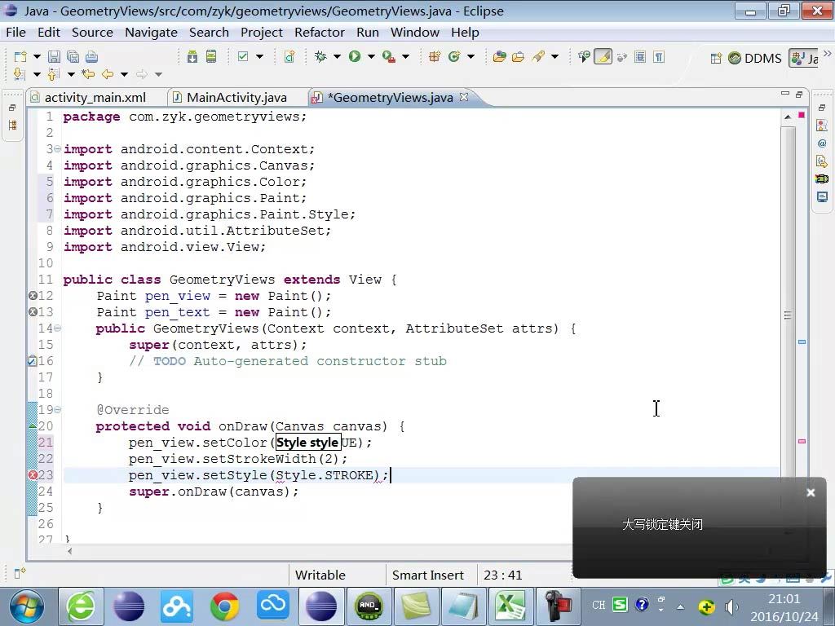Click the Open Task folder icon

[x=518, y=56]
